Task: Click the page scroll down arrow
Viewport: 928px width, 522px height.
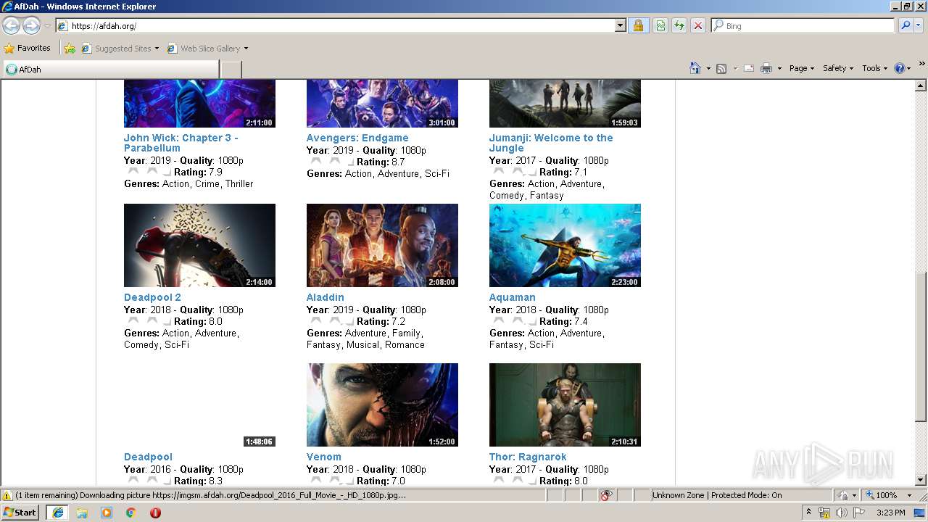Action: pyautogui.click(x=921, y=480)
